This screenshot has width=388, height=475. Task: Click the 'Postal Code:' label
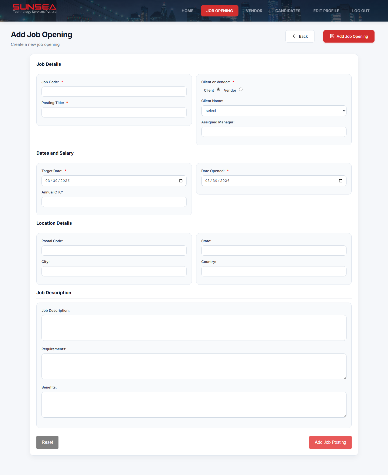point(52,241)
